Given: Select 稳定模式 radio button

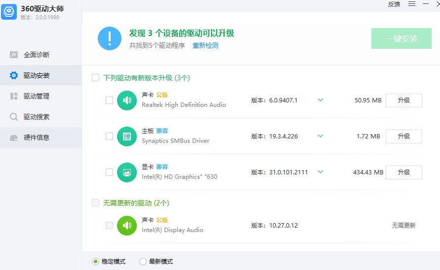Looking at the screenshot, I should click(x=95, y=261).
